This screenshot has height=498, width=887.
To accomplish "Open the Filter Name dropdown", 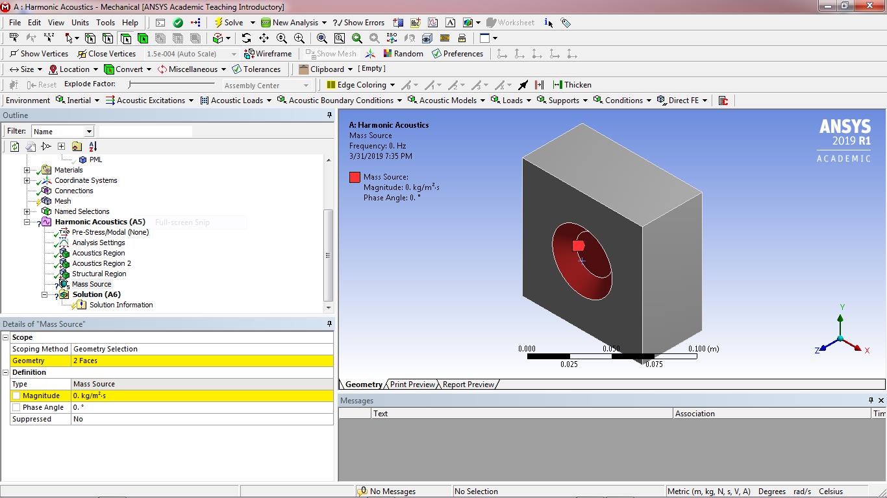I will 89,132.
